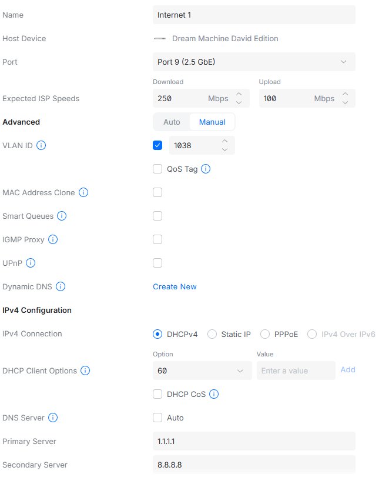Select the Manual tab under Advanced
Screen dimensions: 389x484
pos(212,122)
